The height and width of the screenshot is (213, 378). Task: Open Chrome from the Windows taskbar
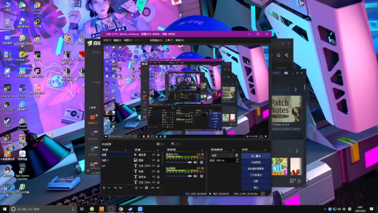121,209
